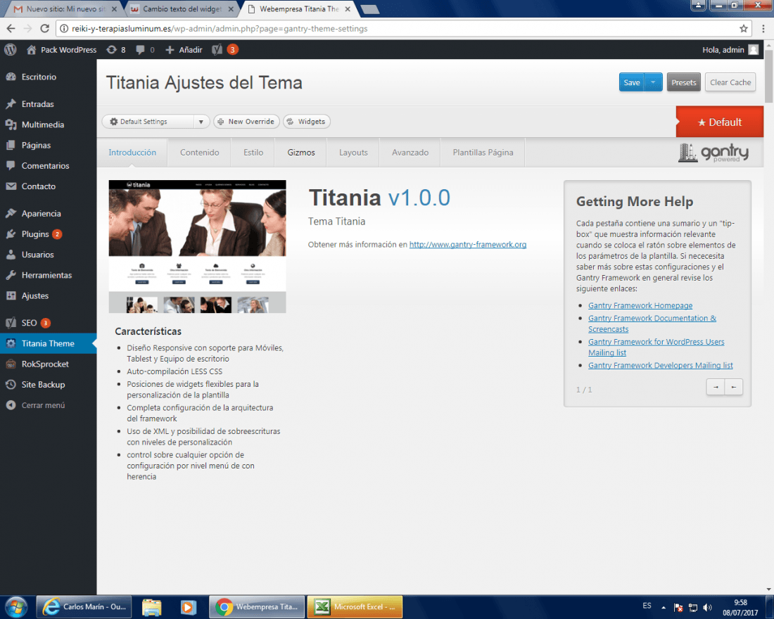Image resolution: width=774 pixels, height=619 pixels.
Task: Open Hola, admin user menu
Action: [x=730, y=50]
